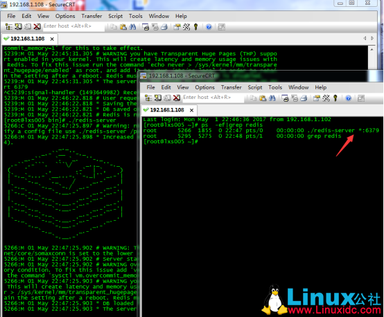Image resolution: width=384 pixels, height=317 pixels.
Task: Click the Print printer icon in back window toolbar
Action: (164, 27)
